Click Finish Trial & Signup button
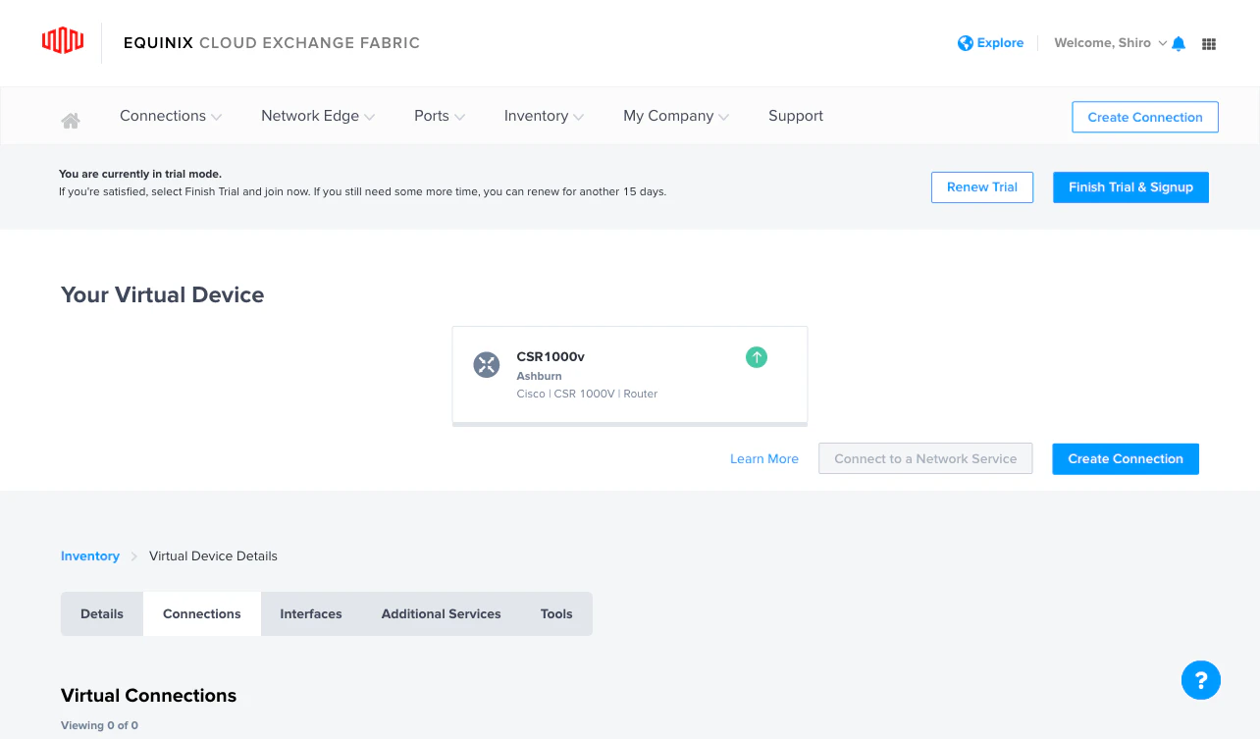 point(1130,186)
